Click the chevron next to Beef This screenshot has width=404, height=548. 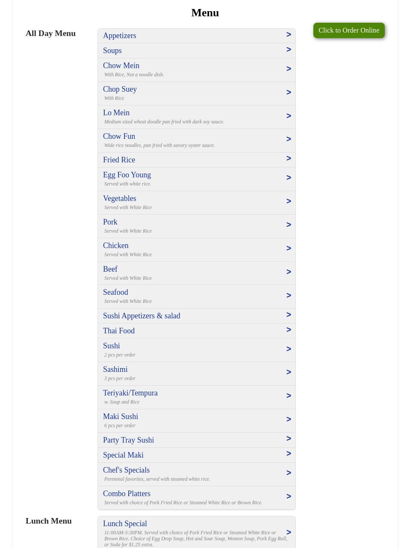pos(289,272)
